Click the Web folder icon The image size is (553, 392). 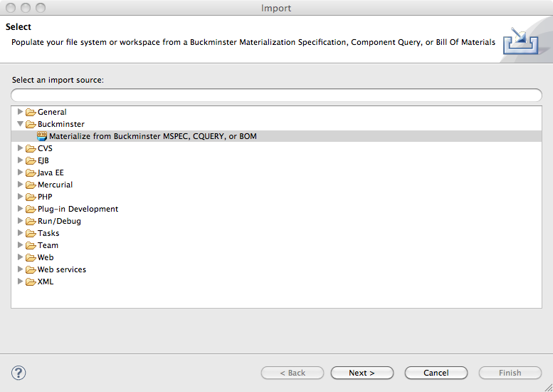point(31,257)
